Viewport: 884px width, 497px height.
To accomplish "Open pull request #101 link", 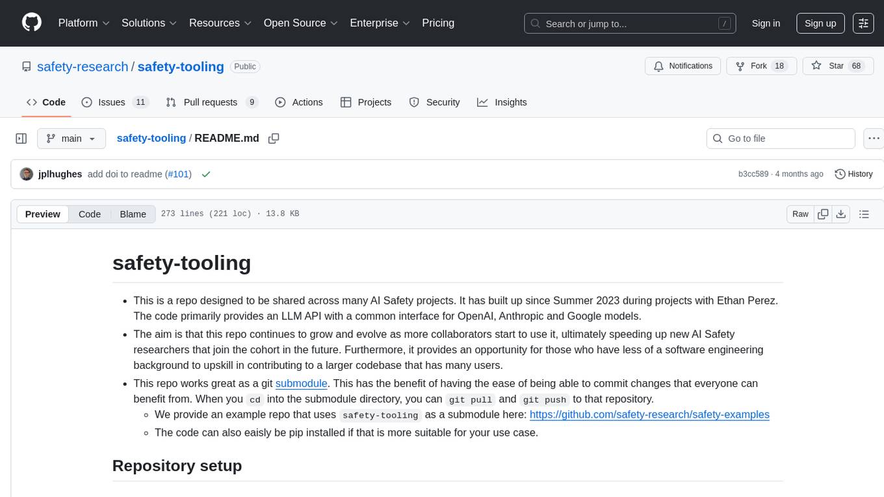I will [x=177, y=174].
